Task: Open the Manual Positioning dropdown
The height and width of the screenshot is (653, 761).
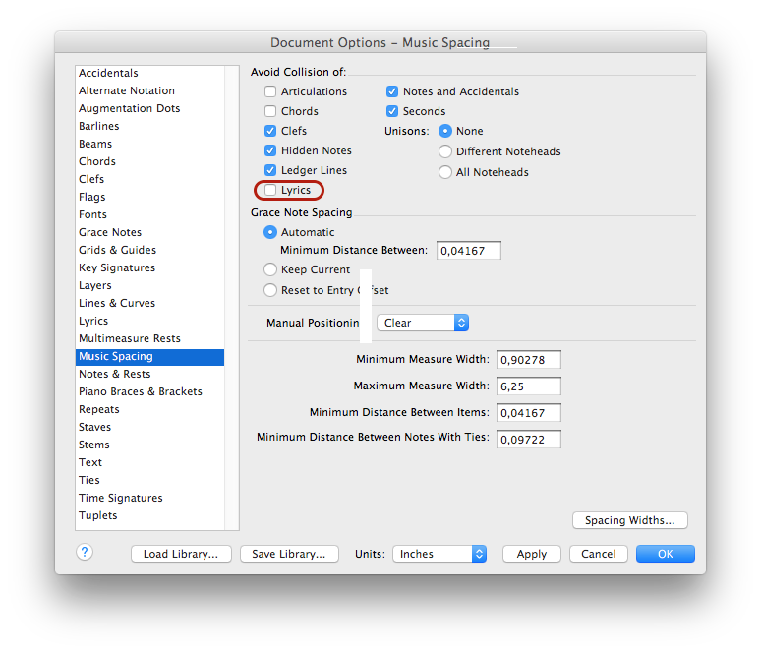Action: tap(423, 323)
